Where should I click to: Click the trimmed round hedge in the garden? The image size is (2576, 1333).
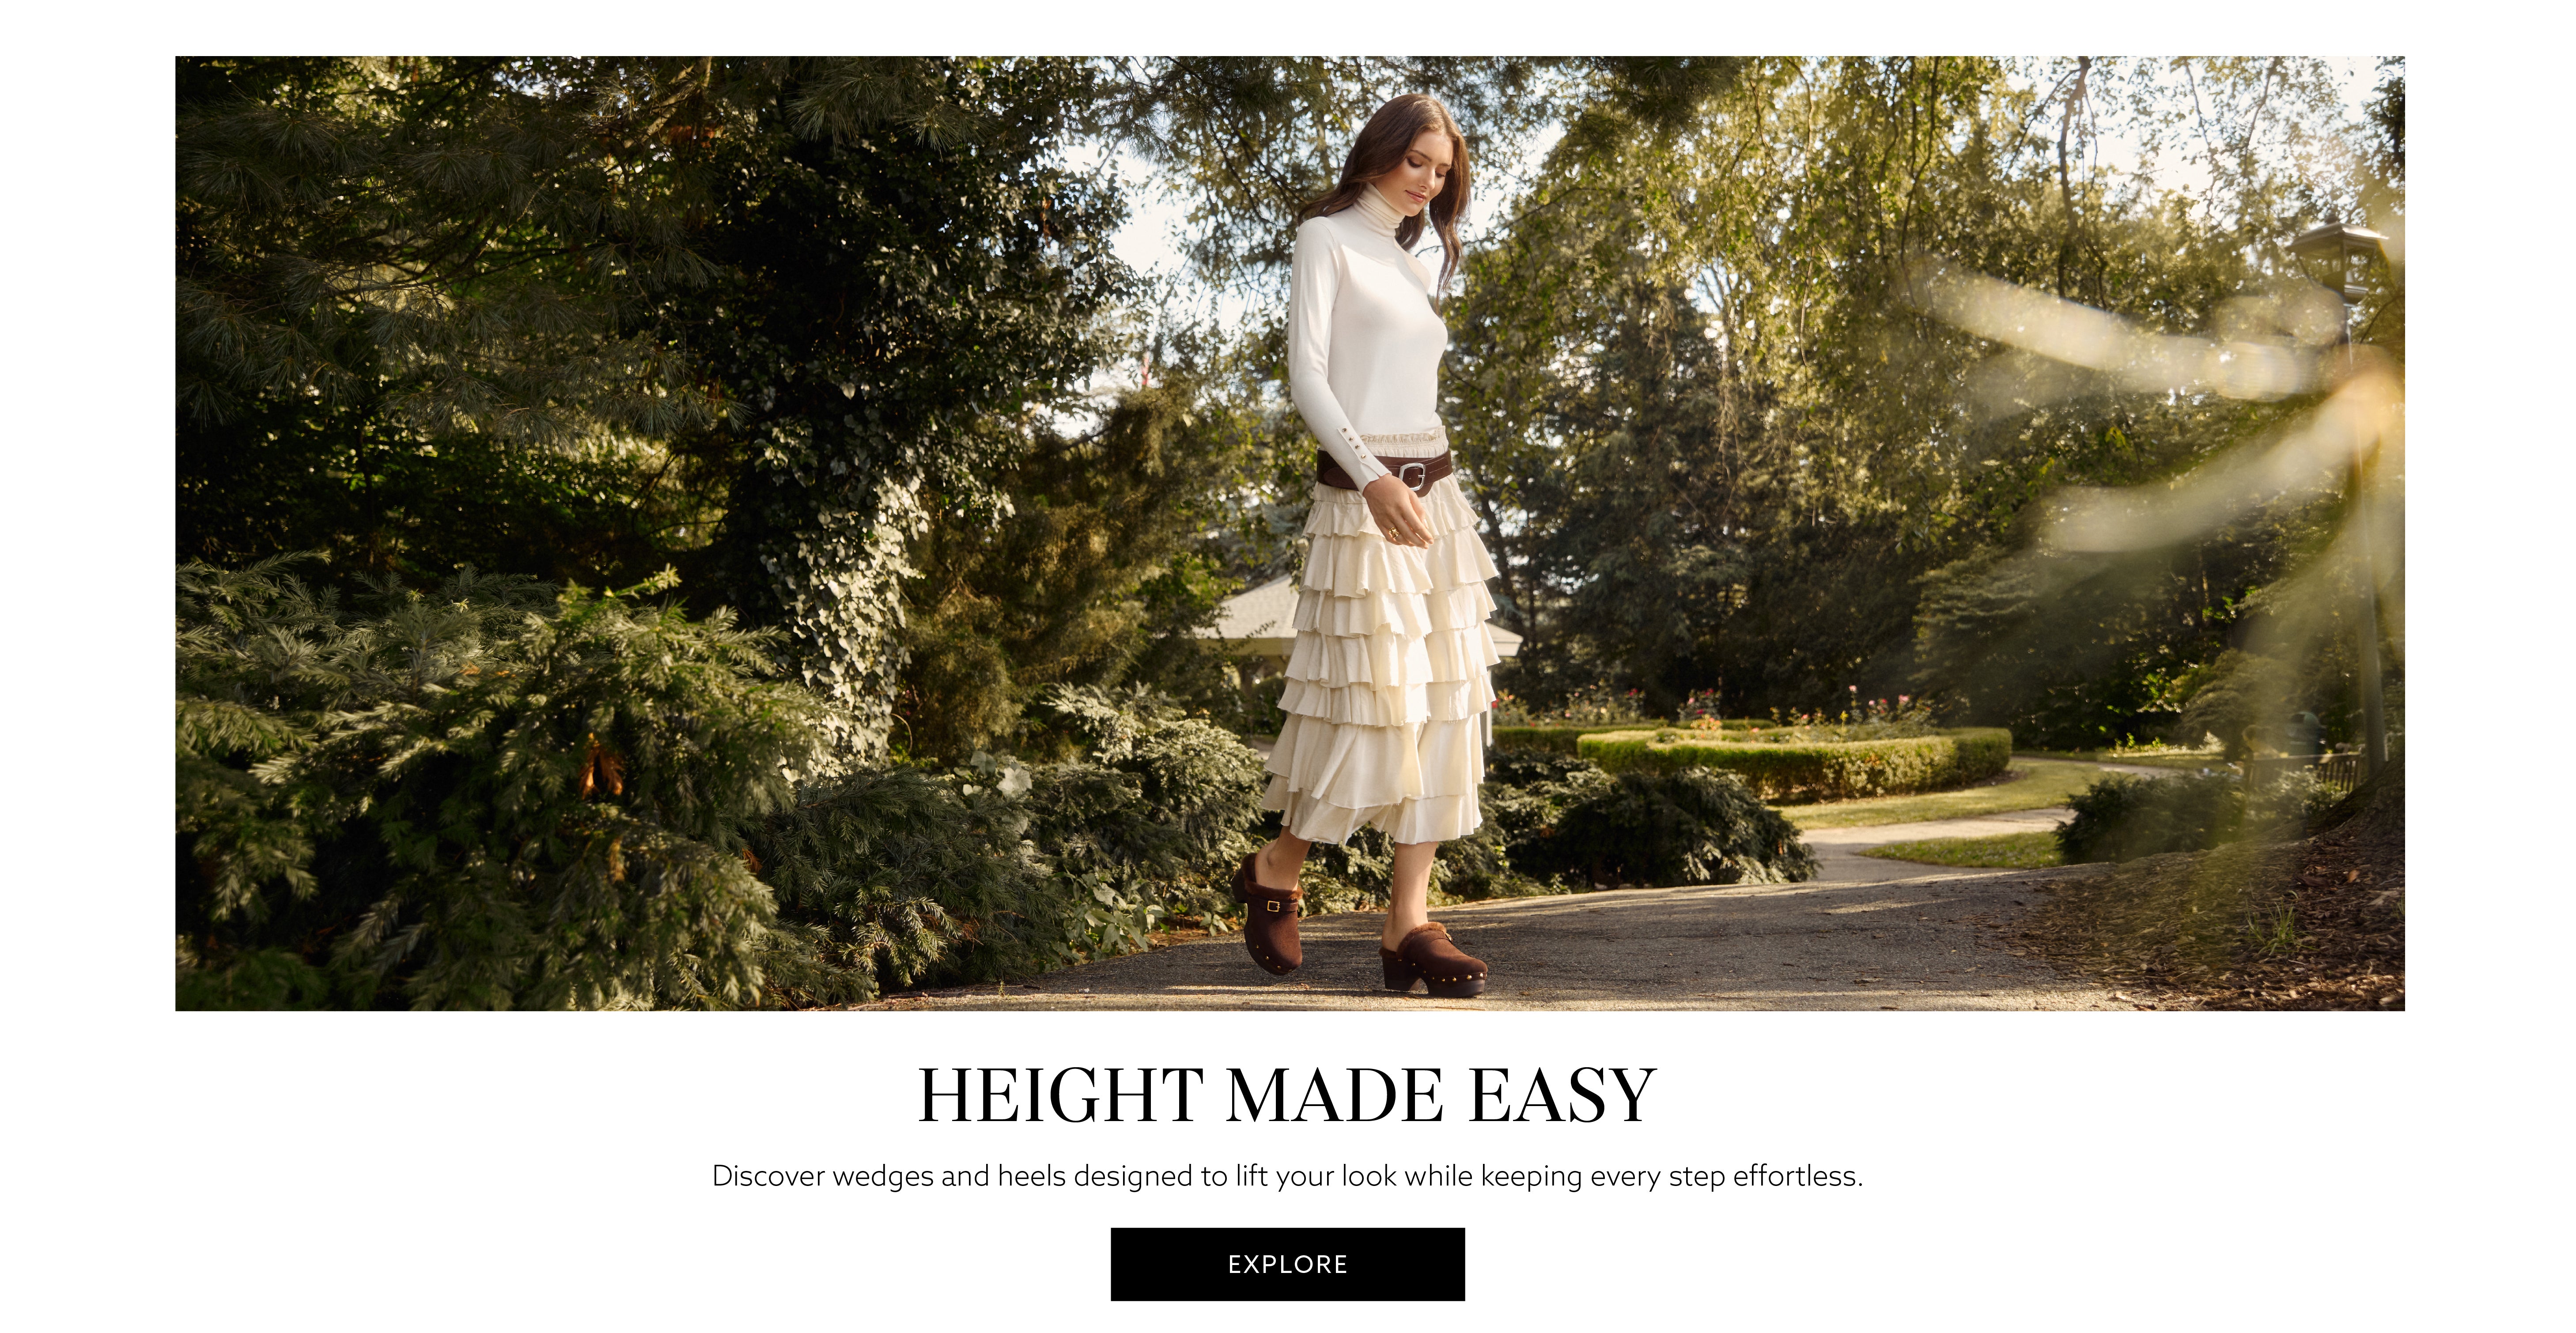[x=1795, y=760]
